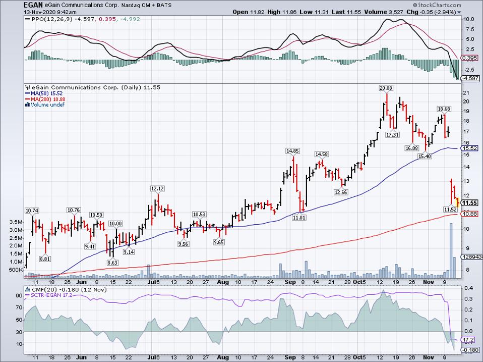
Task: Click the 1289438 volume tag on right axis
Action: point(471,256)
